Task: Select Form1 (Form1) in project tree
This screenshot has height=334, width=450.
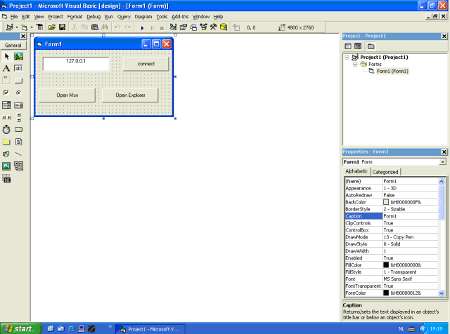Action: point(392,71)
